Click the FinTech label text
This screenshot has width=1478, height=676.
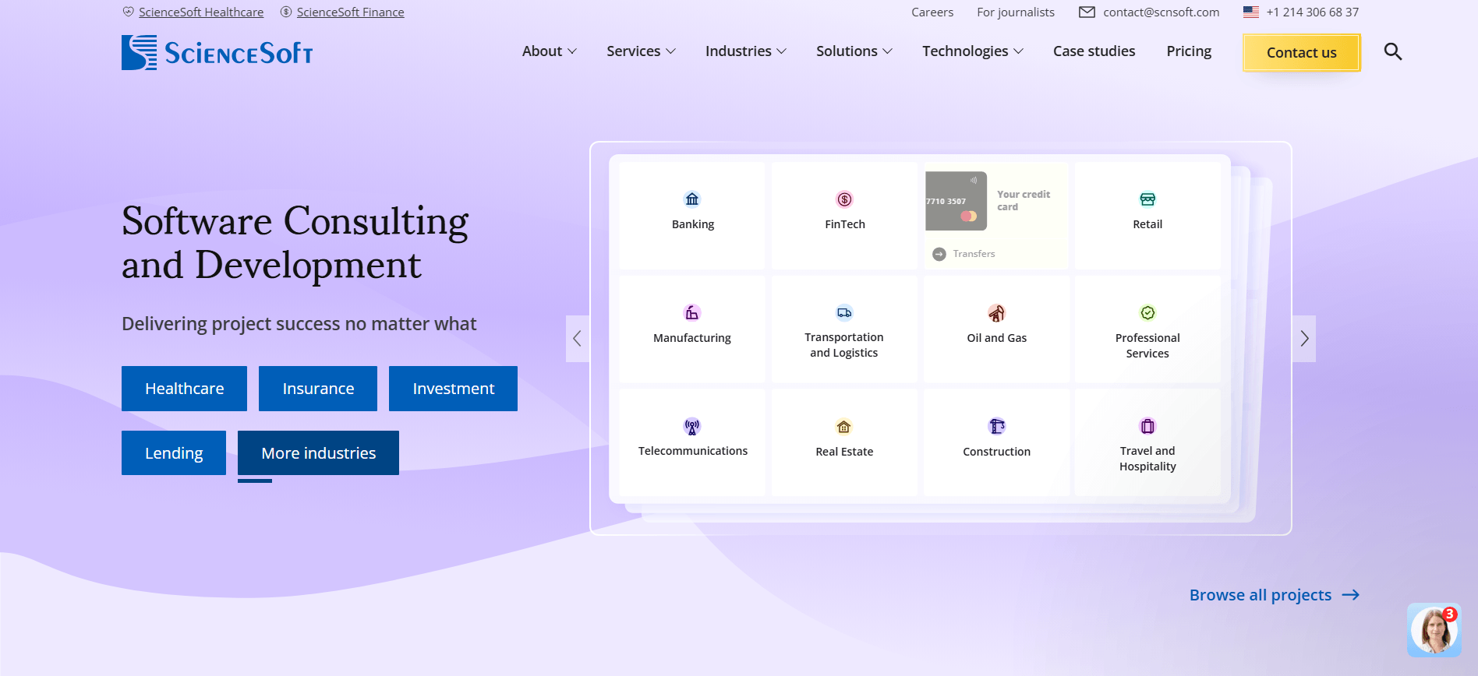(x=845, y=224)
